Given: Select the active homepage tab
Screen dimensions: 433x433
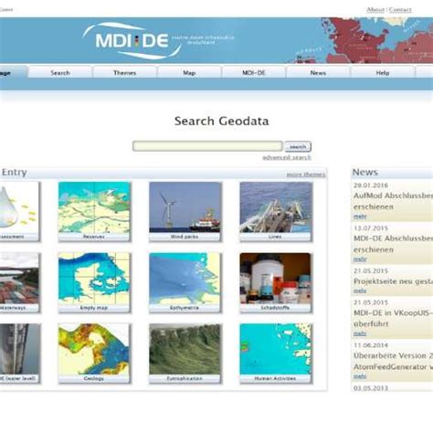Looking at the screenshot, I should (x=14, y=73).
